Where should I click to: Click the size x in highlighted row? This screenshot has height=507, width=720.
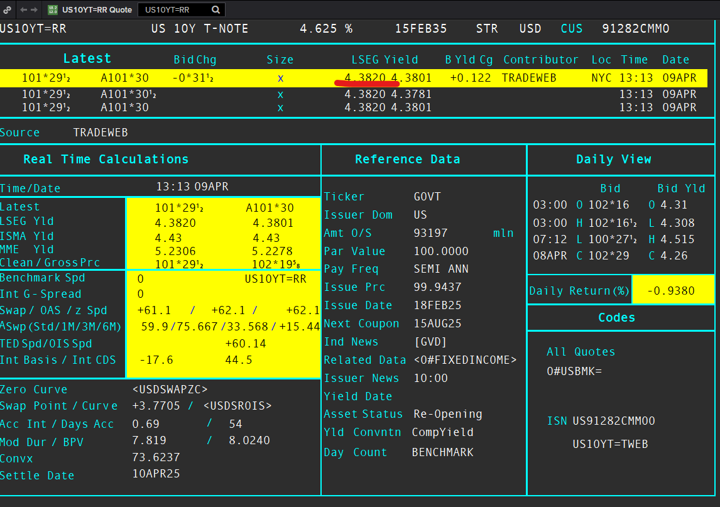point(281,79)
